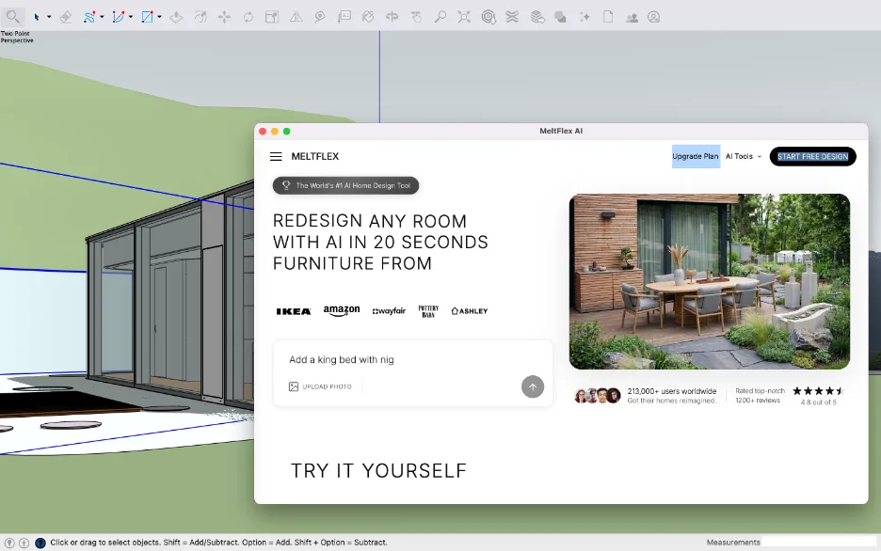Activate the Push/Pull tool
881x551 pixels.
tap(176, 17)
